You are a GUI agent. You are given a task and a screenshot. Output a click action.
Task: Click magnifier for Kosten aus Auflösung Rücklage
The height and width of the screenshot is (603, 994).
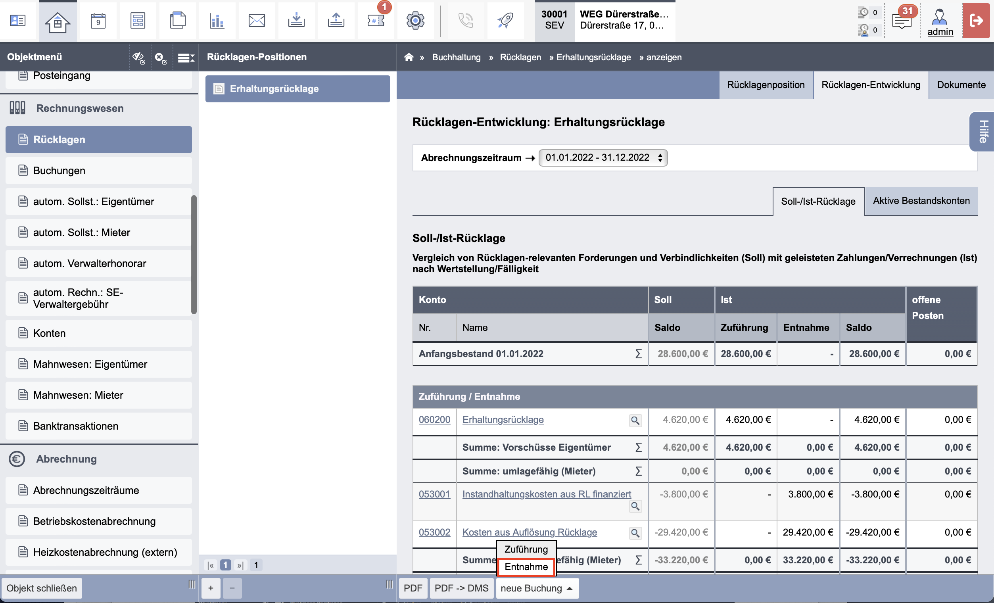pyautogui.click(x=635, y=533)
